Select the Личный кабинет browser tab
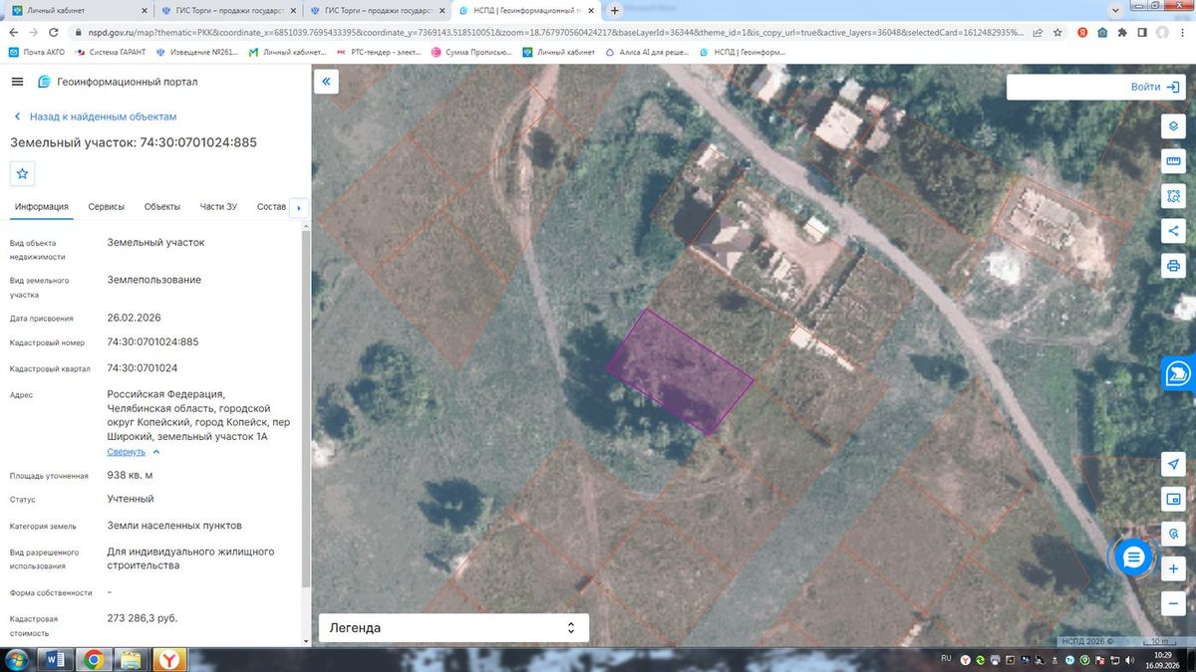 tap(77, 11)
